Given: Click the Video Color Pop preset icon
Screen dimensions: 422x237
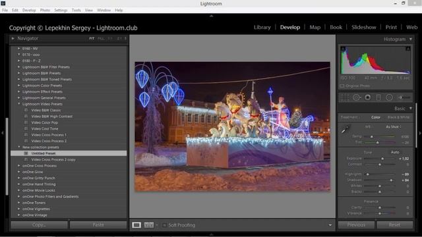Looking at the screenshot, I should pos(26,122).
